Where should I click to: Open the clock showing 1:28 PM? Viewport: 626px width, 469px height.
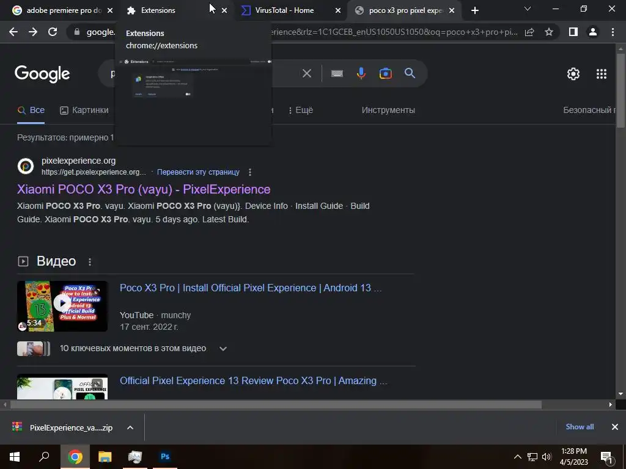click(574, 457)
